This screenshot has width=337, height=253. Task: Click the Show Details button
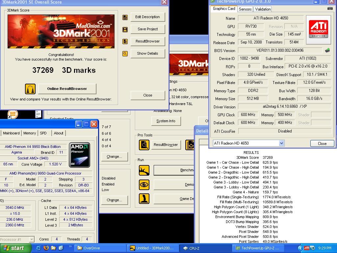tap(148, 53)
